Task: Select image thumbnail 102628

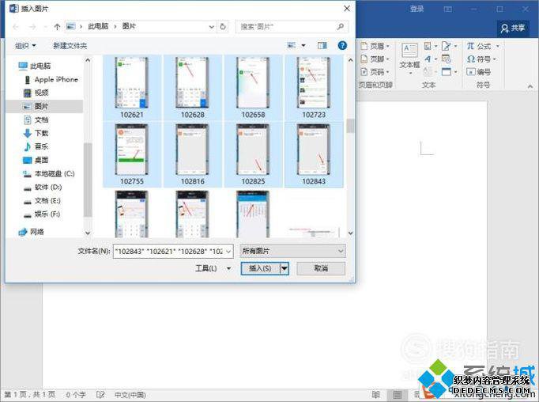Action: click(x=193, y=88)
